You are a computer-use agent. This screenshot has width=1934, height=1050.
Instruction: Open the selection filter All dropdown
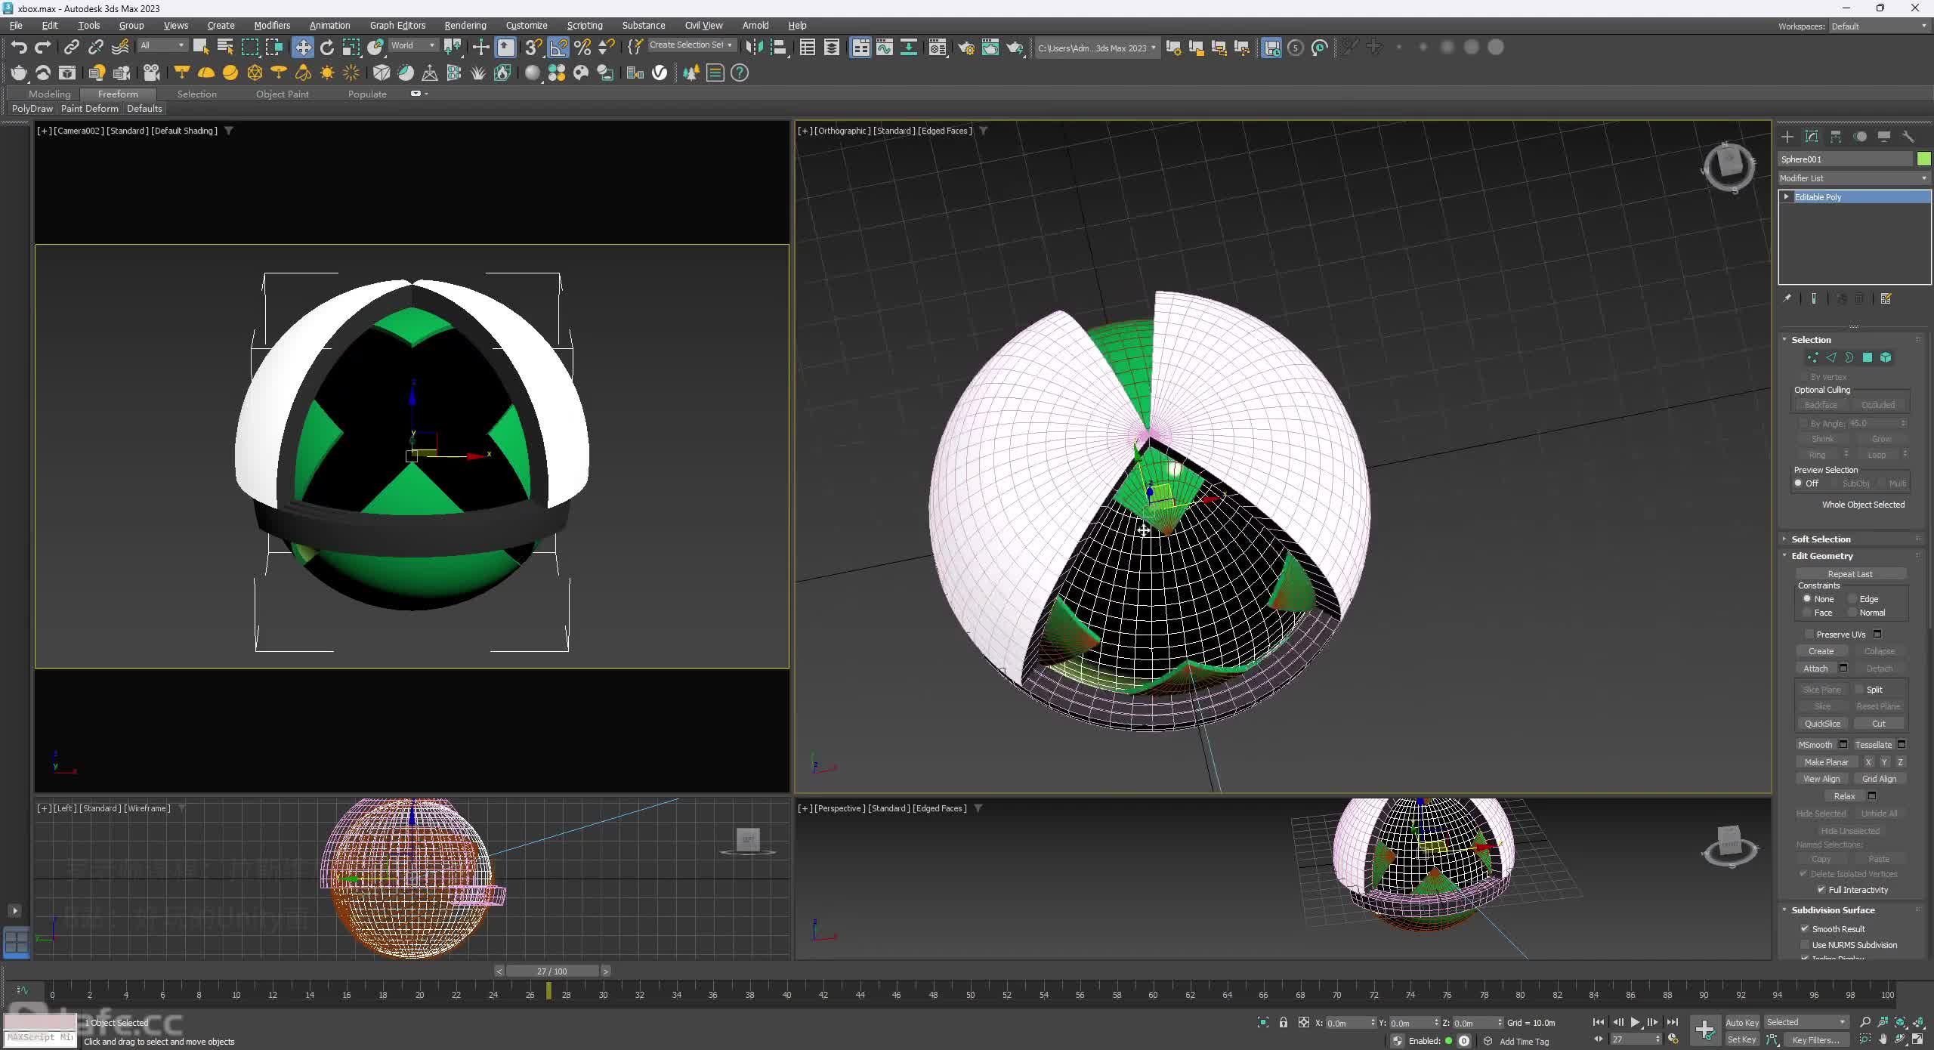point(162,45)
